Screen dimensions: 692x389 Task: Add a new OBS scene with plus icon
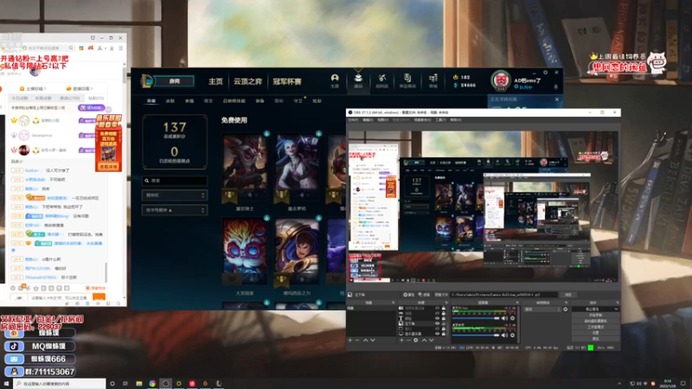tap(350, 340)
